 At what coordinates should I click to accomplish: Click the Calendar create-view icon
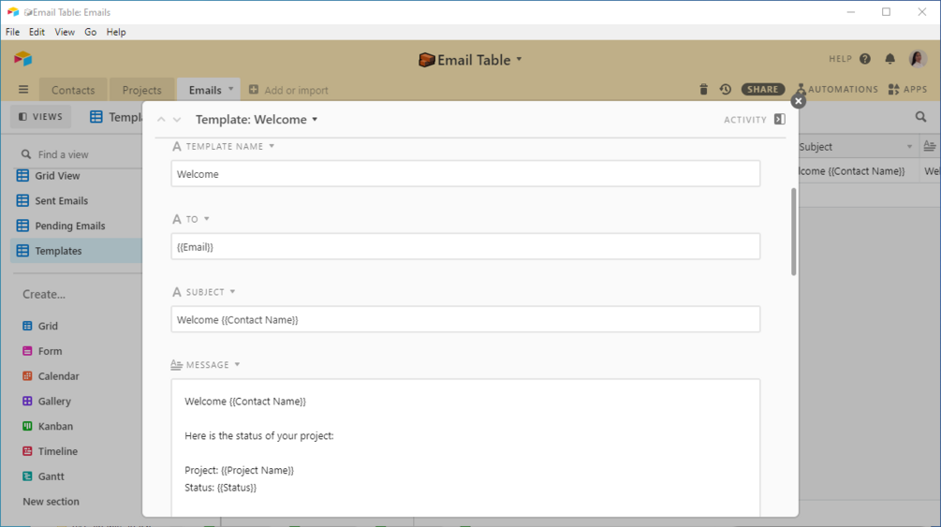click(27, 376)
